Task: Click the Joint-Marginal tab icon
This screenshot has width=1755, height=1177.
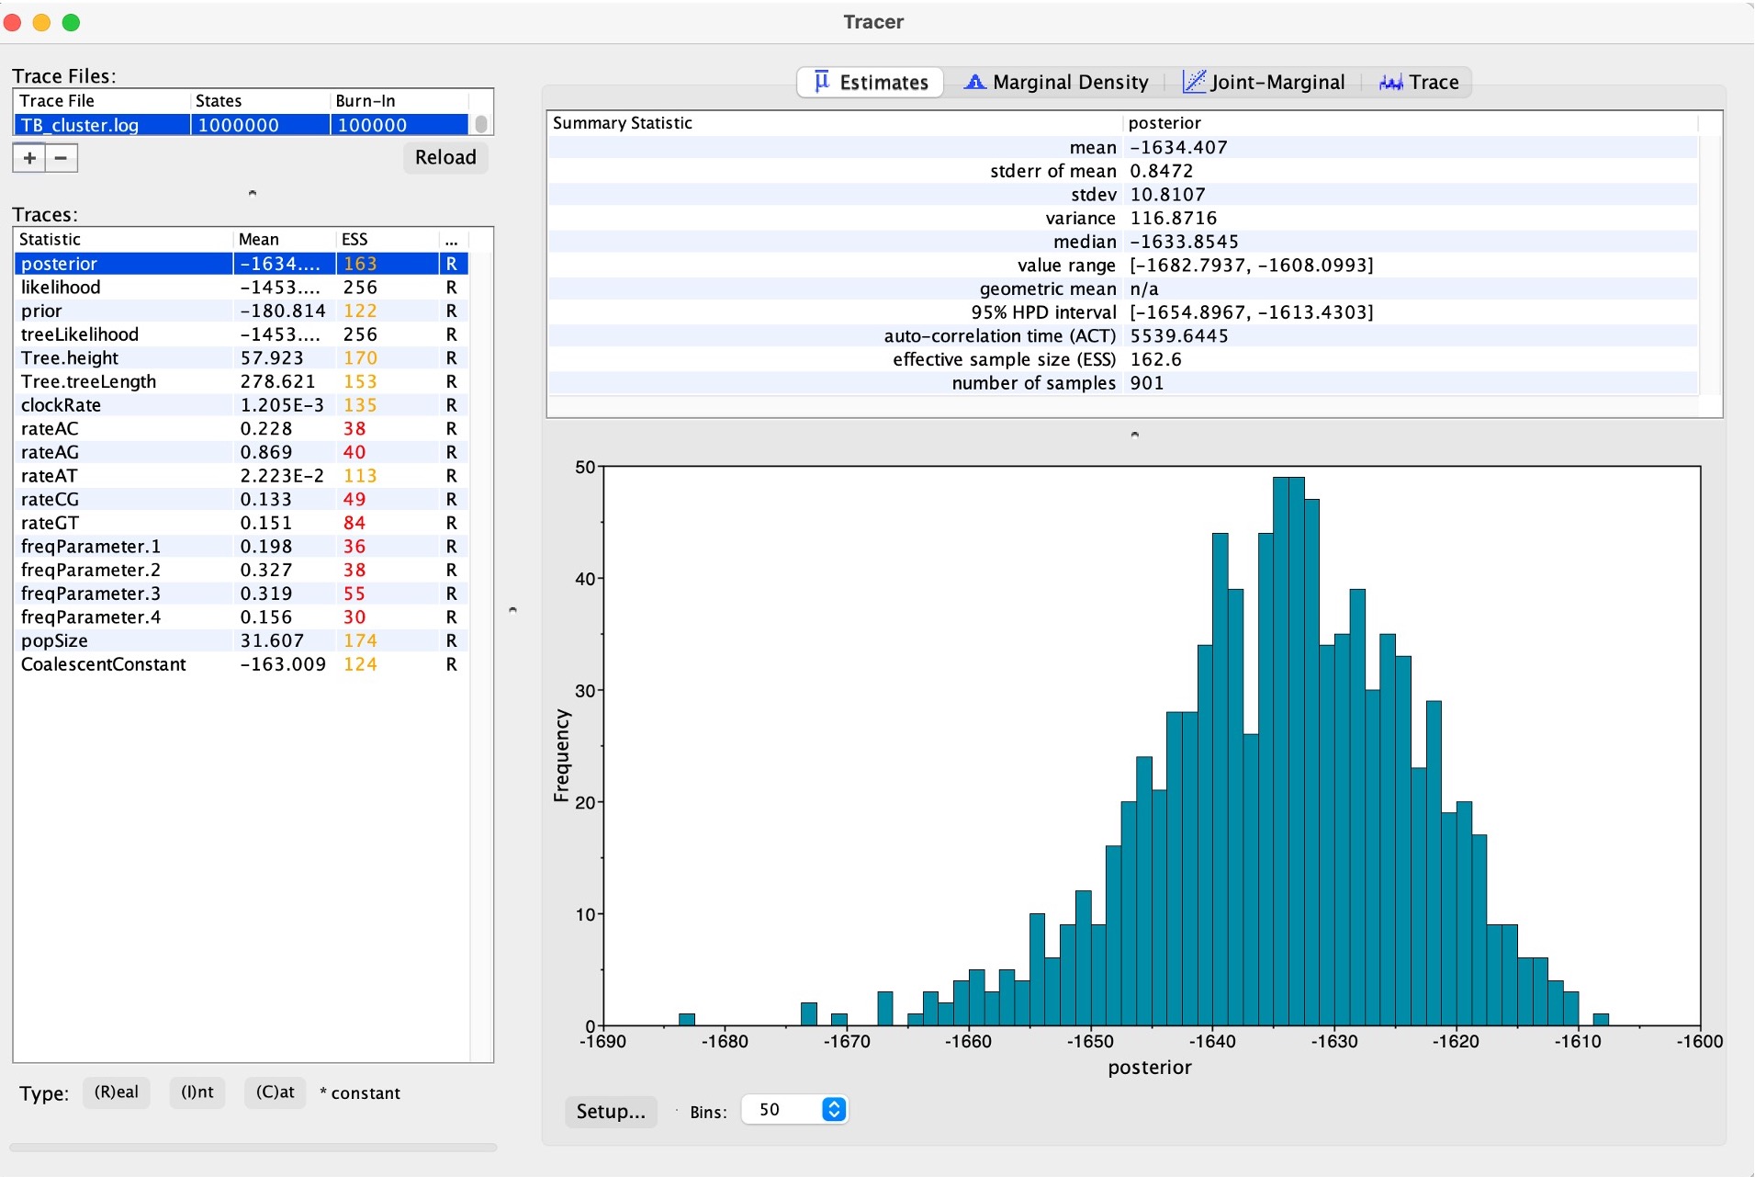Action: [1193, 82]
